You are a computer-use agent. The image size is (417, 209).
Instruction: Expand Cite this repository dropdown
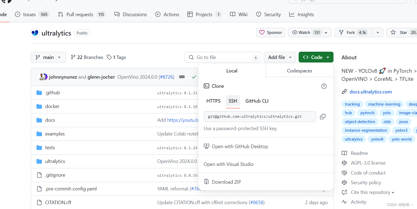[368, 192]
